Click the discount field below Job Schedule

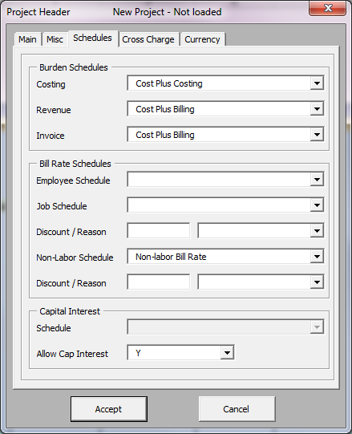coord(159,230)
